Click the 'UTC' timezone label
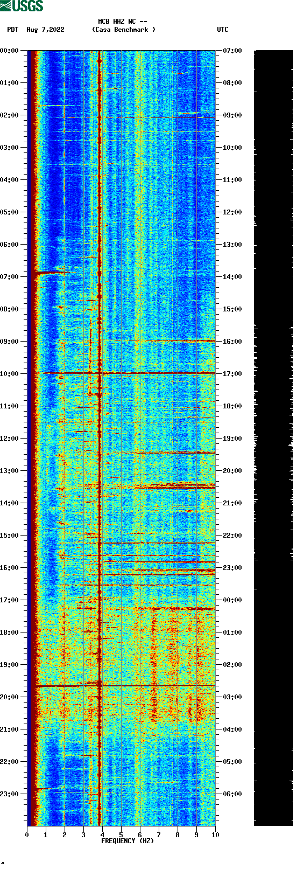This screenshot has width=297, height=869. click(223, 30)
